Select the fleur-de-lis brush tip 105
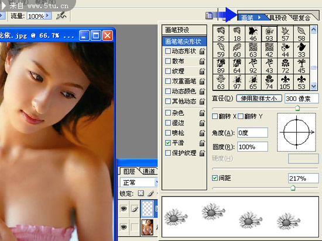 pyautogui.click(x=285, y=82)
